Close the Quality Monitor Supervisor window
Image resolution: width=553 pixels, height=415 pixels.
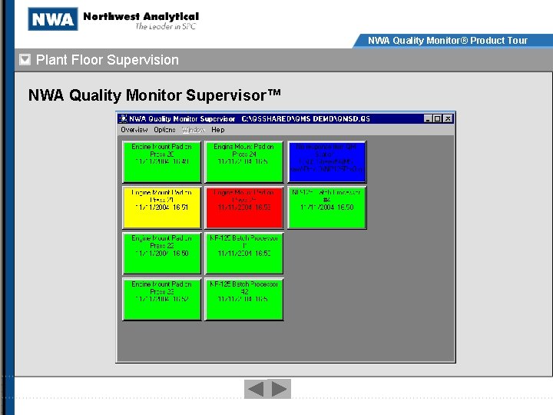click(x=448, y=118)
